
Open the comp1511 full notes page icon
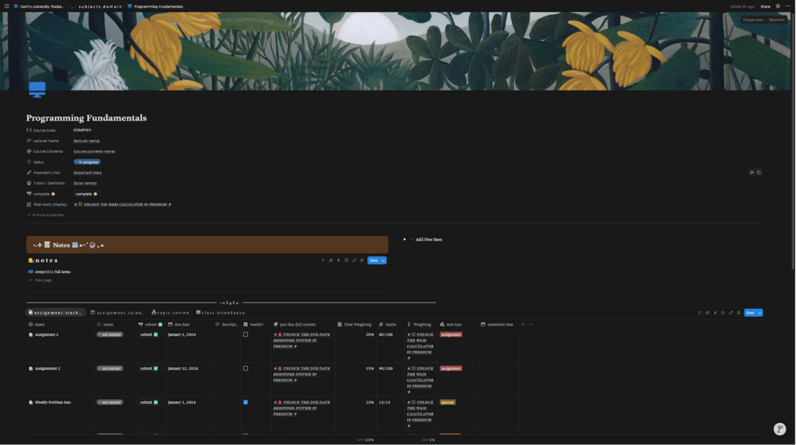(31, 272)
